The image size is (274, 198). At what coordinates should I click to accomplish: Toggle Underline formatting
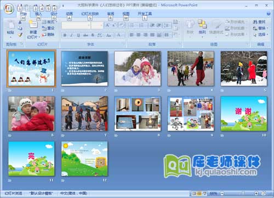pyautogui.click(x=78, y=35)
